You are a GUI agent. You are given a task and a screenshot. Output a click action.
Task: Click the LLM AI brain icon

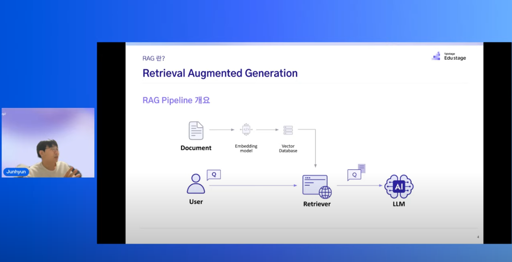pos(399,186)
